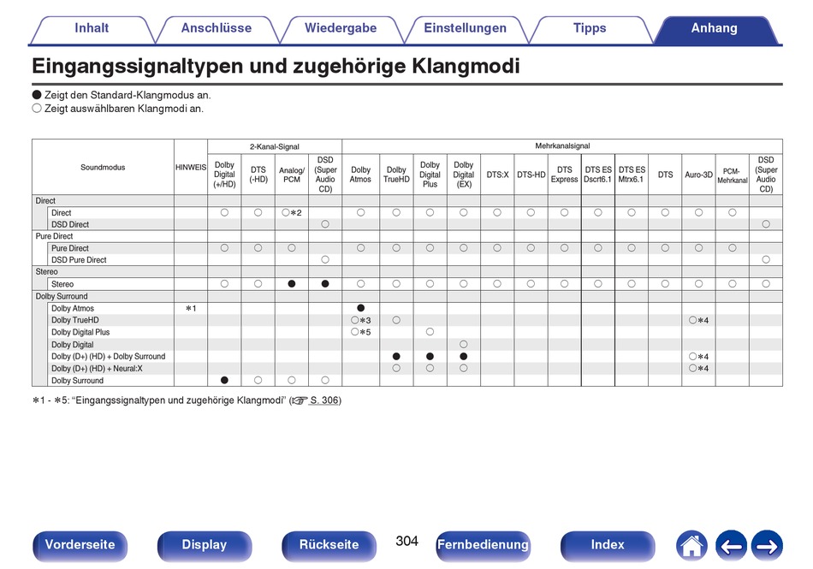The width and height of the screenshot is (813, 569).
Task: Click the Dolby Atmos column header
Action: tap(360, 175)
